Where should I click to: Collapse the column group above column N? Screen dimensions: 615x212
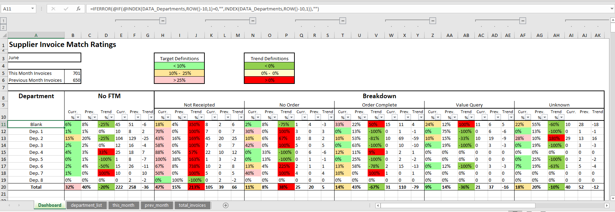[253, 21]
